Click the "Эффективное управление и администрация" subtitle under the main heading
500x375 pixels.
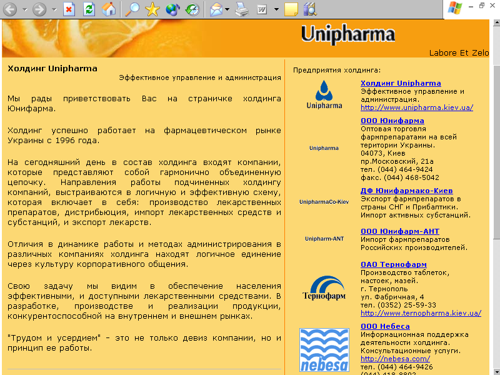coord(200,77)
